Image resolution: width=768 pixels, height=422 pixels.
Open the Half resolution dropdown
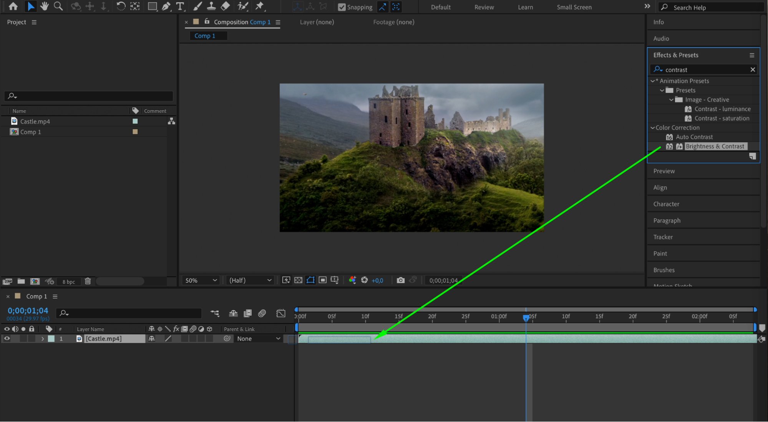click(x=250, y=280)
